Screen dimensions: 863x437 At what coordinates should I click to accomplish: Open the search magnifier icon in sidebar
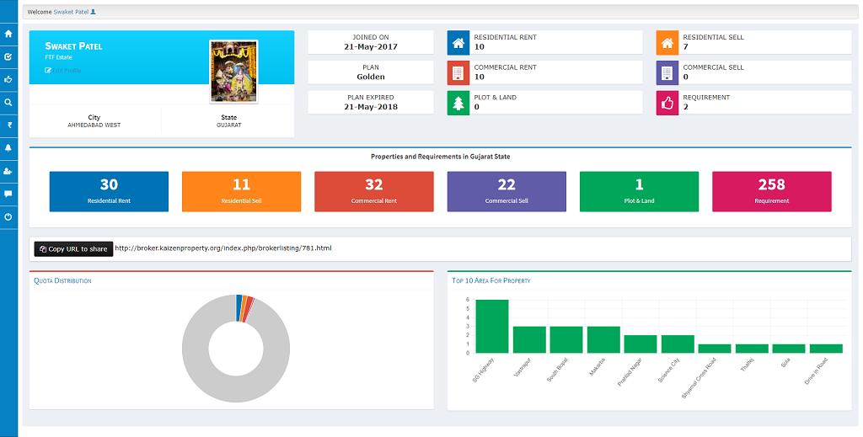(x=8, y=103)
